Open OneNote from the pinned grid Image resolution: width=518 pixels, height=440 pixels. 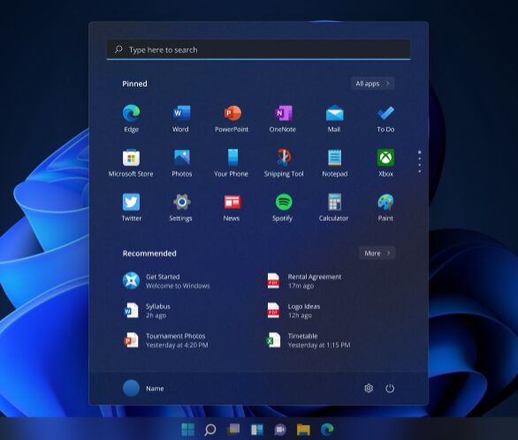283,118
